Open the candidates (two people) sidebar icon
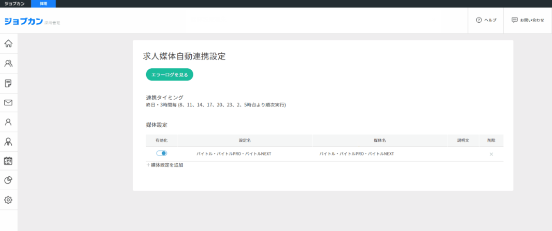The width and height of the screenshot is (552, 231). click(8, 64)
